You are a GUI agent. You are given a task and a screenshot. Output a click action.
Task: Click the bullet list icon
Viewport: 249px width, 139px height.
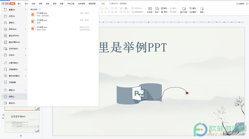tap(102, 8)
